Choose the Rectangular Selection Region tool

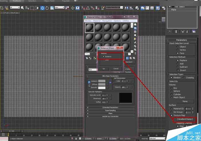(32, 8)
